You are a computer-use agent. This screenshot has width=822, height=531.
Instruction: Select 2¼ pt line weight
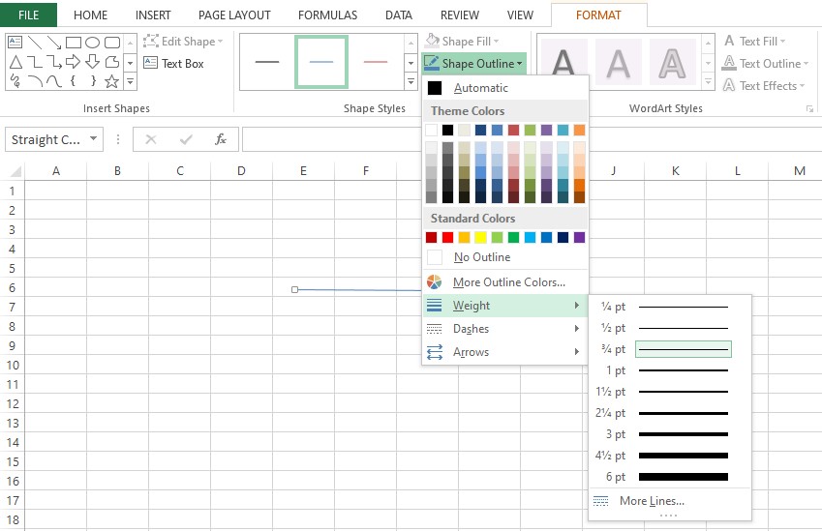point(669,413)
